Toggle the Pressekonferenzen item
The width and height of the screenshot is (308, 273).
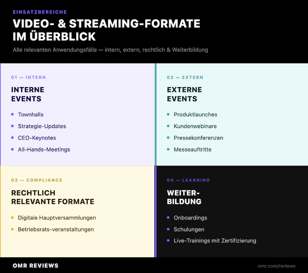199,138
